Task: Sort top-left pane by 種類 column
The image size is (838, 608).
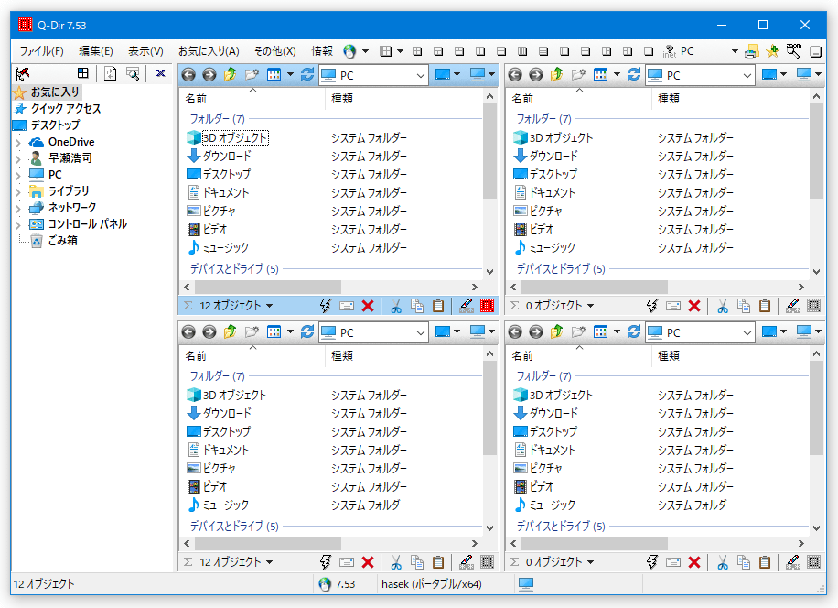Action: click(404, 98)
